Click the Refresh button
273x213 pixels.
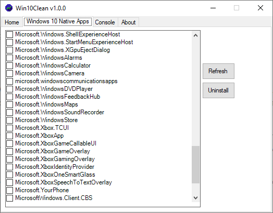pos(218,71)
